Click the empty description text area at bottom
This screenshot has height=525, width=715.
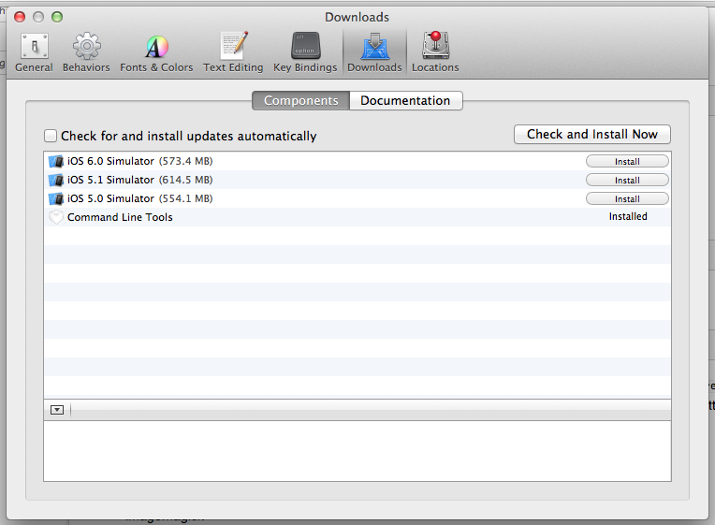(x=357, y=451)
